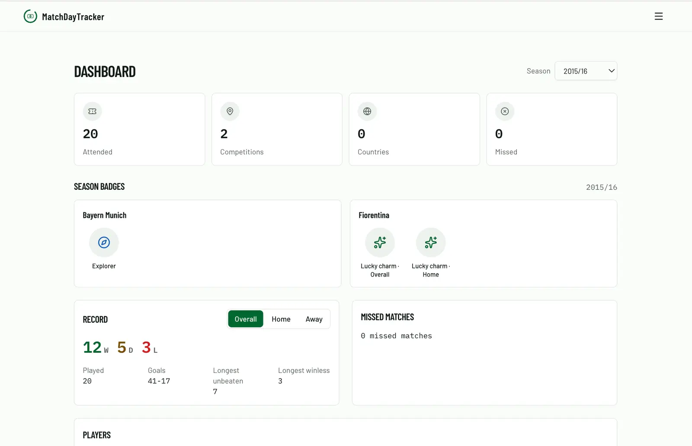
Task: Click the 5 D draws figure
Action: (x=125, y=347)
